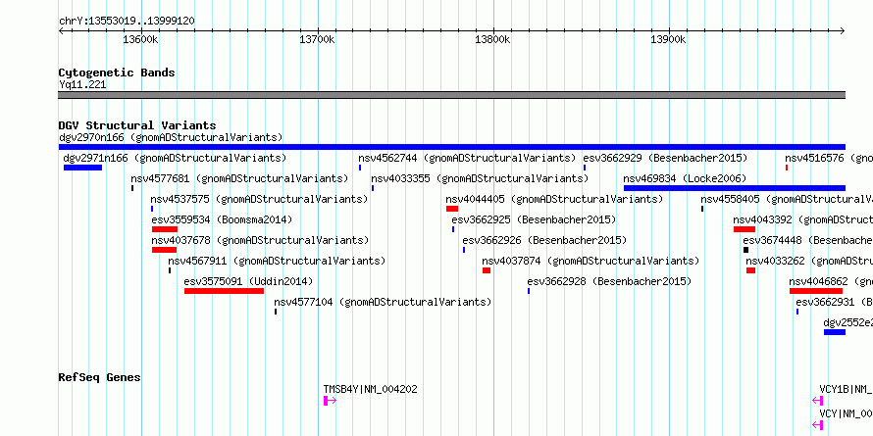This screenshot has height=436, width=873.
Task: Click the chrY:13553019..13999120 coordinates text
Action: (127, 22)
